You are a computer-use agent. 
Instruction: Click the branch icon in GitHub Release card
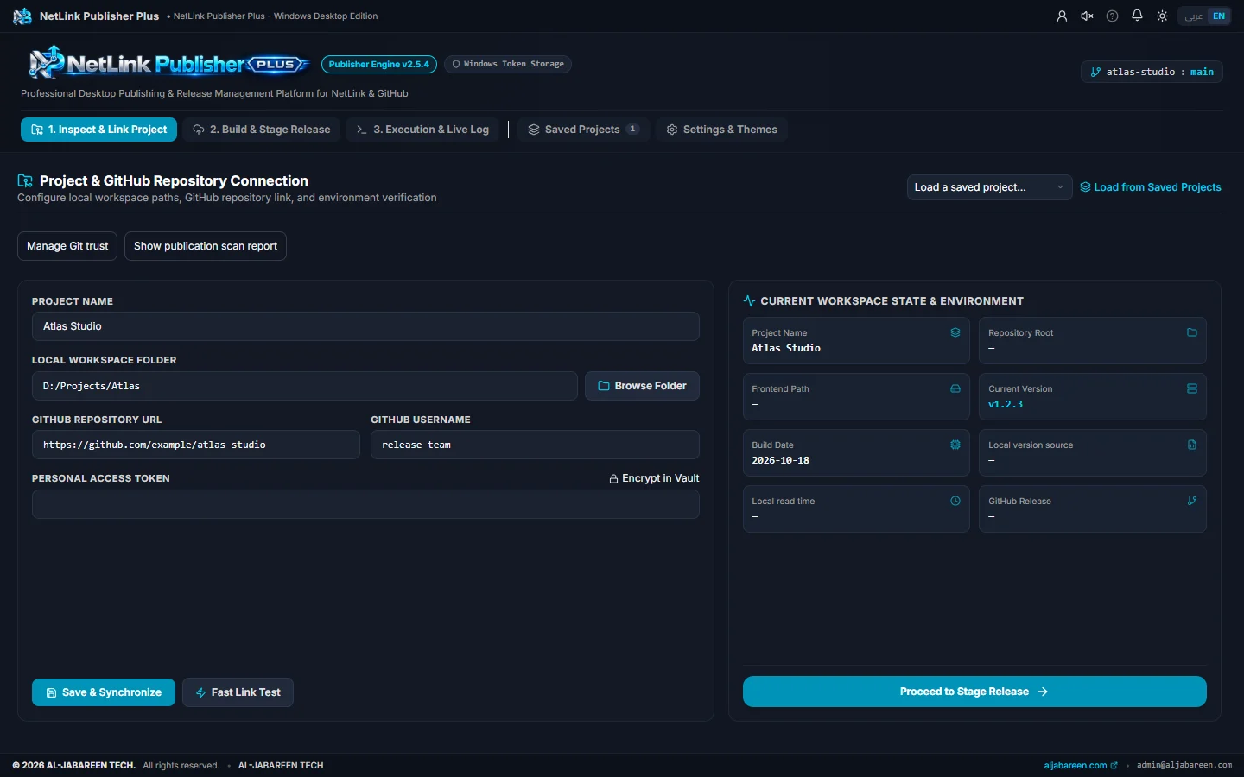tap(1192, 501)
